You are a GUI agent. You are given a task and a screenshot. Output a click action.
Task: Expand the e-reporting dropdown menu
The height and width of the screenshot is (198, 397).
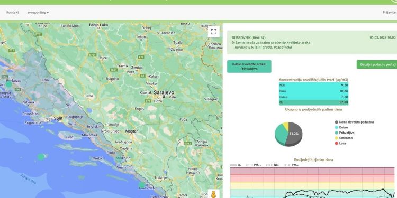click(x=38, y=12)
